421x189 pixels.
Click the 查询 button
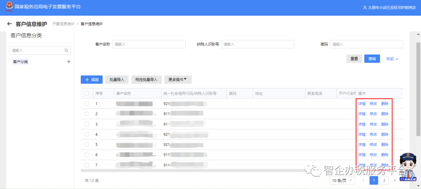(x=372, y=59)
